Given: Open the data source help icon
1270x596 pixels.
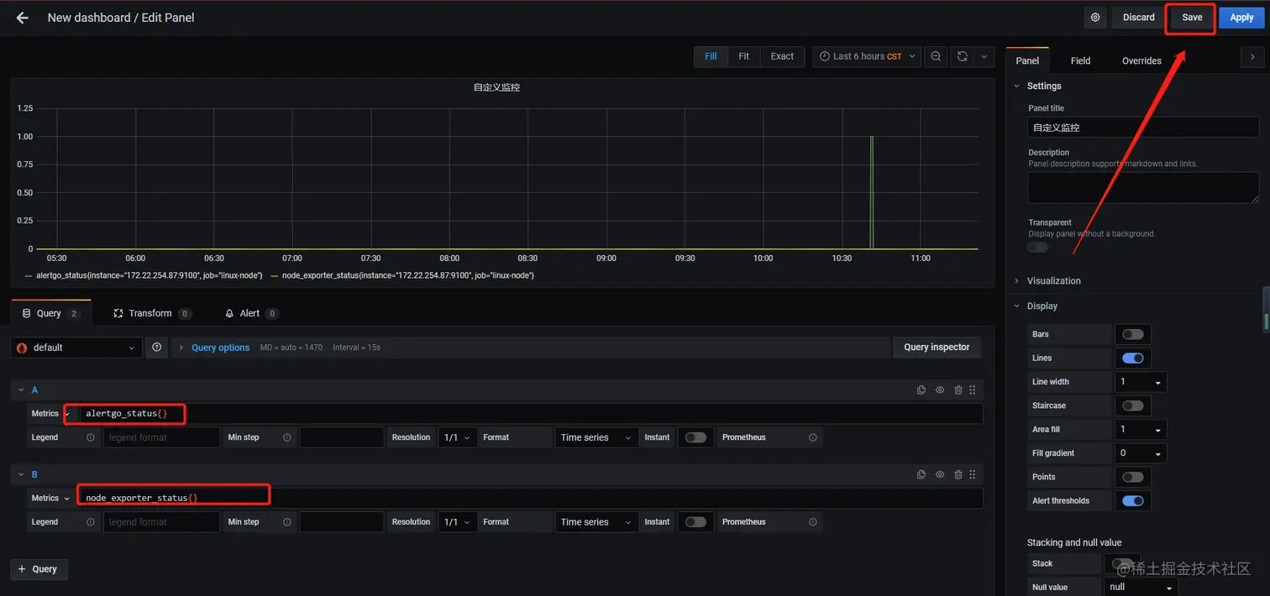Looking at the screenshot, I should tap(157, 347).
